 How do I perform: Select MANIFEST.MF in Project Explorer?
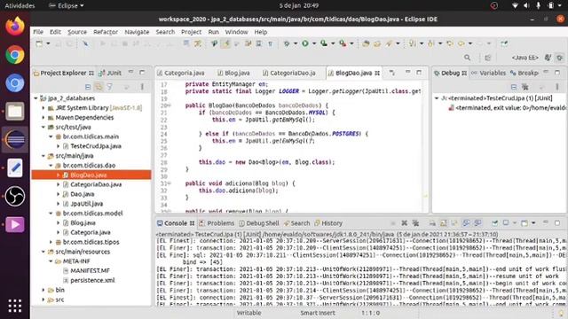click(x=90, y=270)
